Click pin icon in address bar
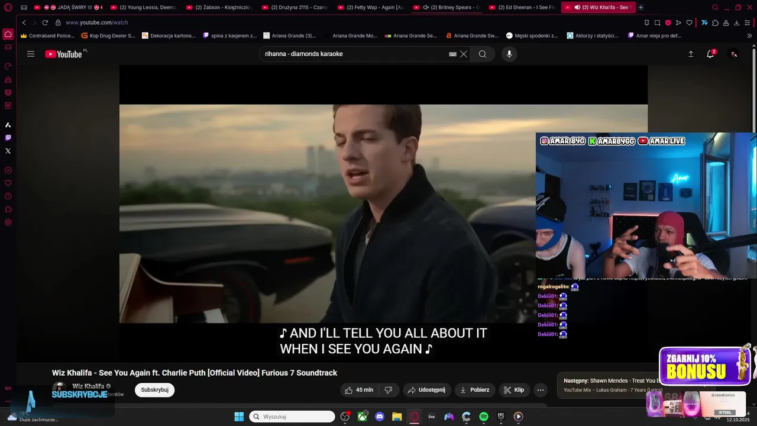The image size is (757, 426). pyautogui.click(x=646, y=22)
